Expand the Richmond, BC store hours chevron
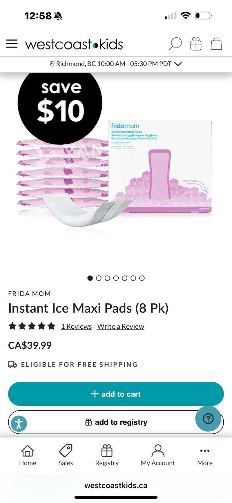Screen dimensions: 232x503 pyautogui.click(x=178, y=64)
